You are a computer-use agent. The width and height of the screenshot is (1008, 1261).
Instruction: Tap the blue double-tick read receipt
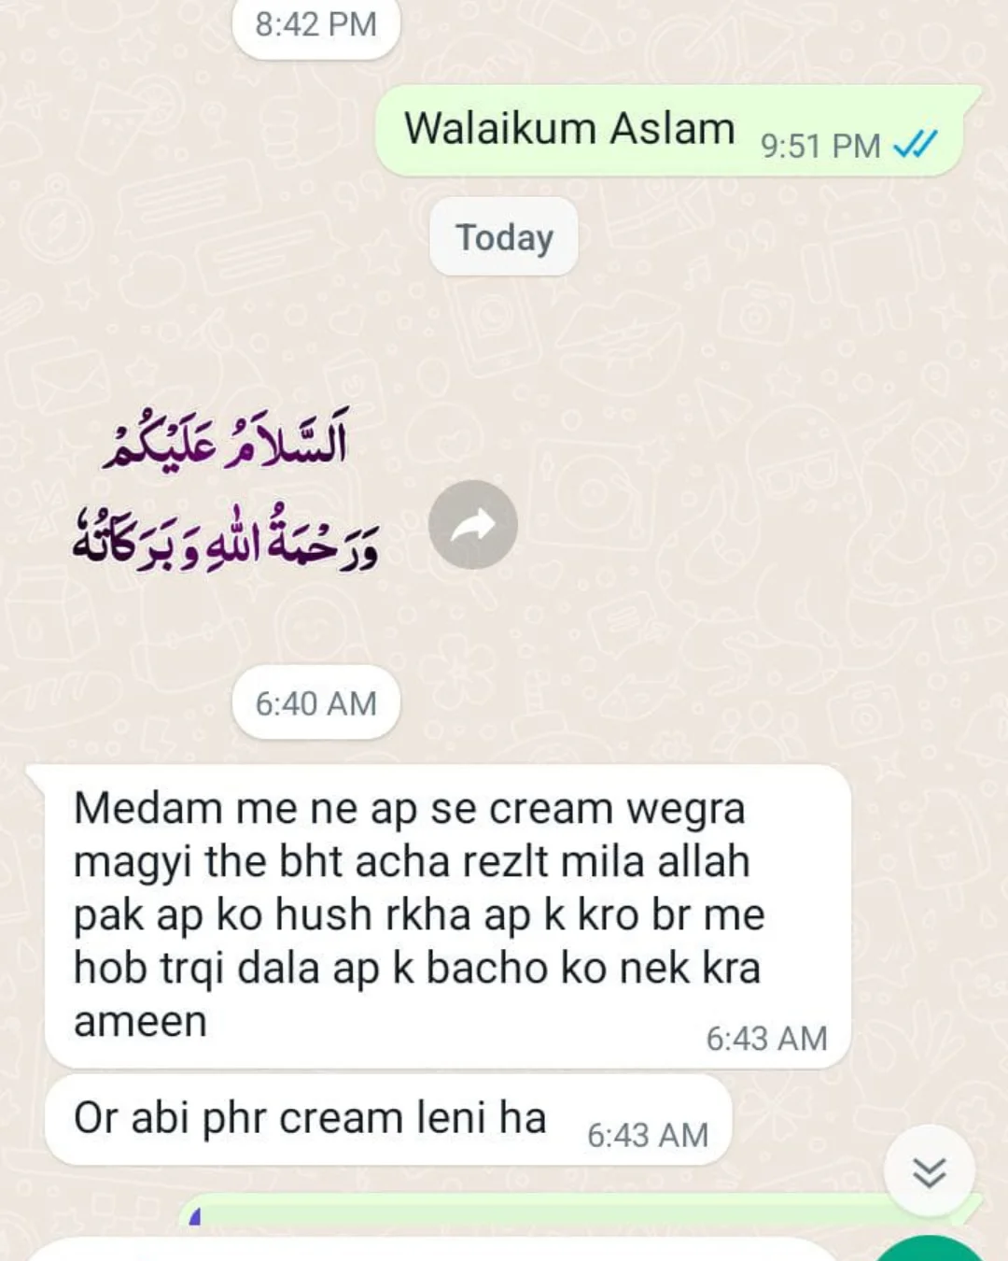coord(915,145)
